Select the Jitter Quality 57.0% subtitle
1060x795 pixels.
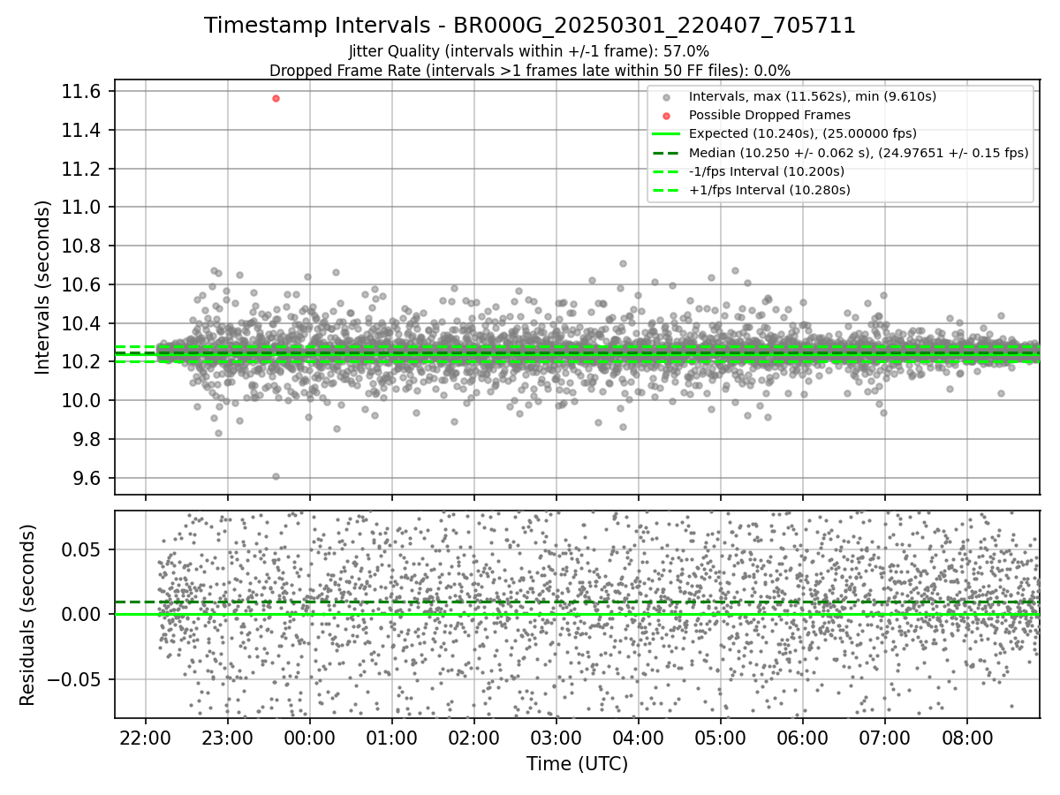pyautogui.click(x=529, y=51)
